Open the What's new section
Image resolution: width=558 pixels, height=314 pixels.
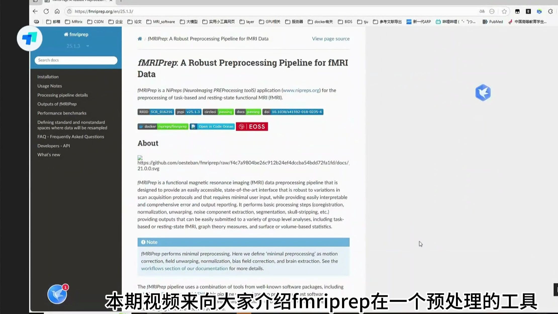tap(49, 155)
